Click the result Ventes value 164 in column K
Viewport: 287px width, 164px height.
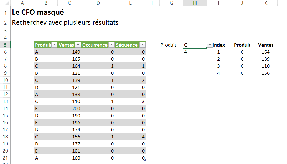(265, 52)
